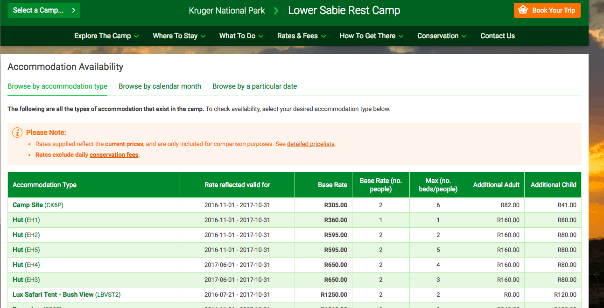This screenshot has height=308, width=604.
Task: Click the Book Your Trip button
Action: click(547, 10)
